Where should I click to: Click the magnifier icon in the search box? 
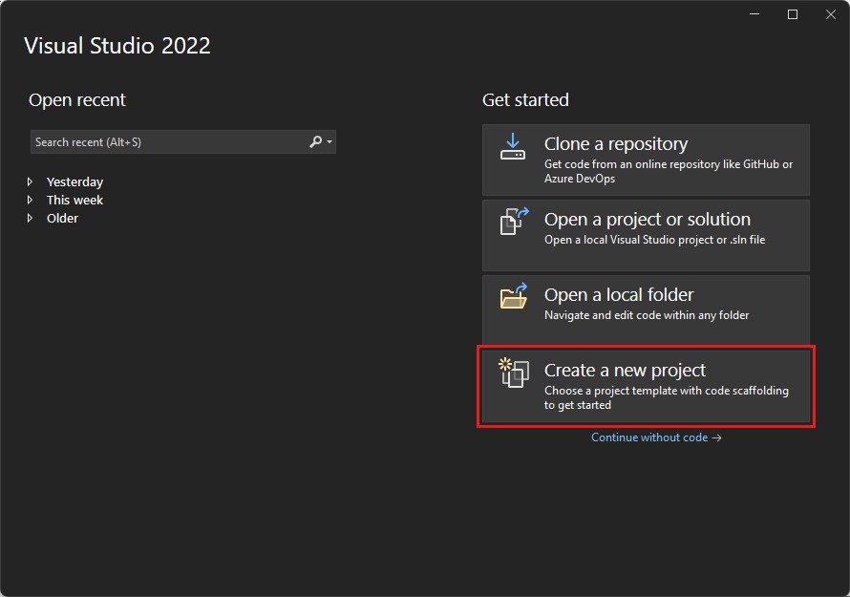315,141
